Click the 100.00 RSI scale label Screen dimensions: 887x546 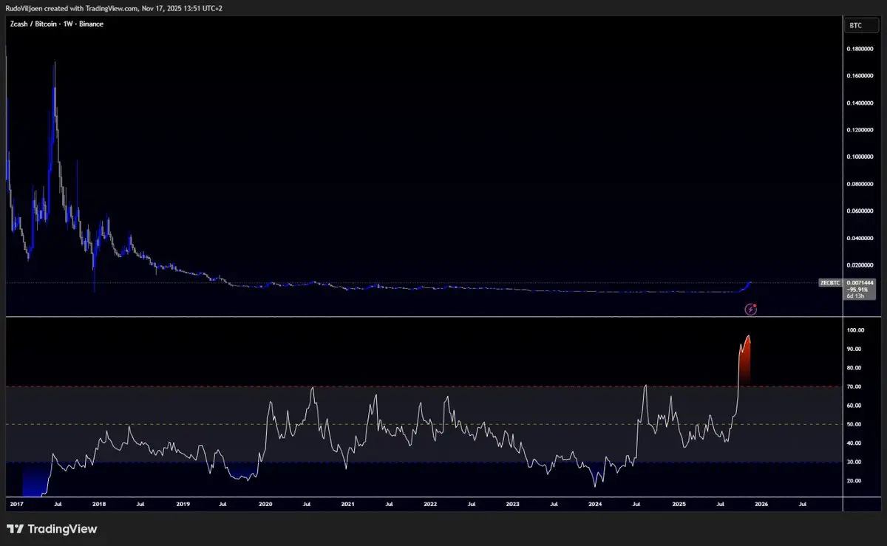click(x=856, y=330)
